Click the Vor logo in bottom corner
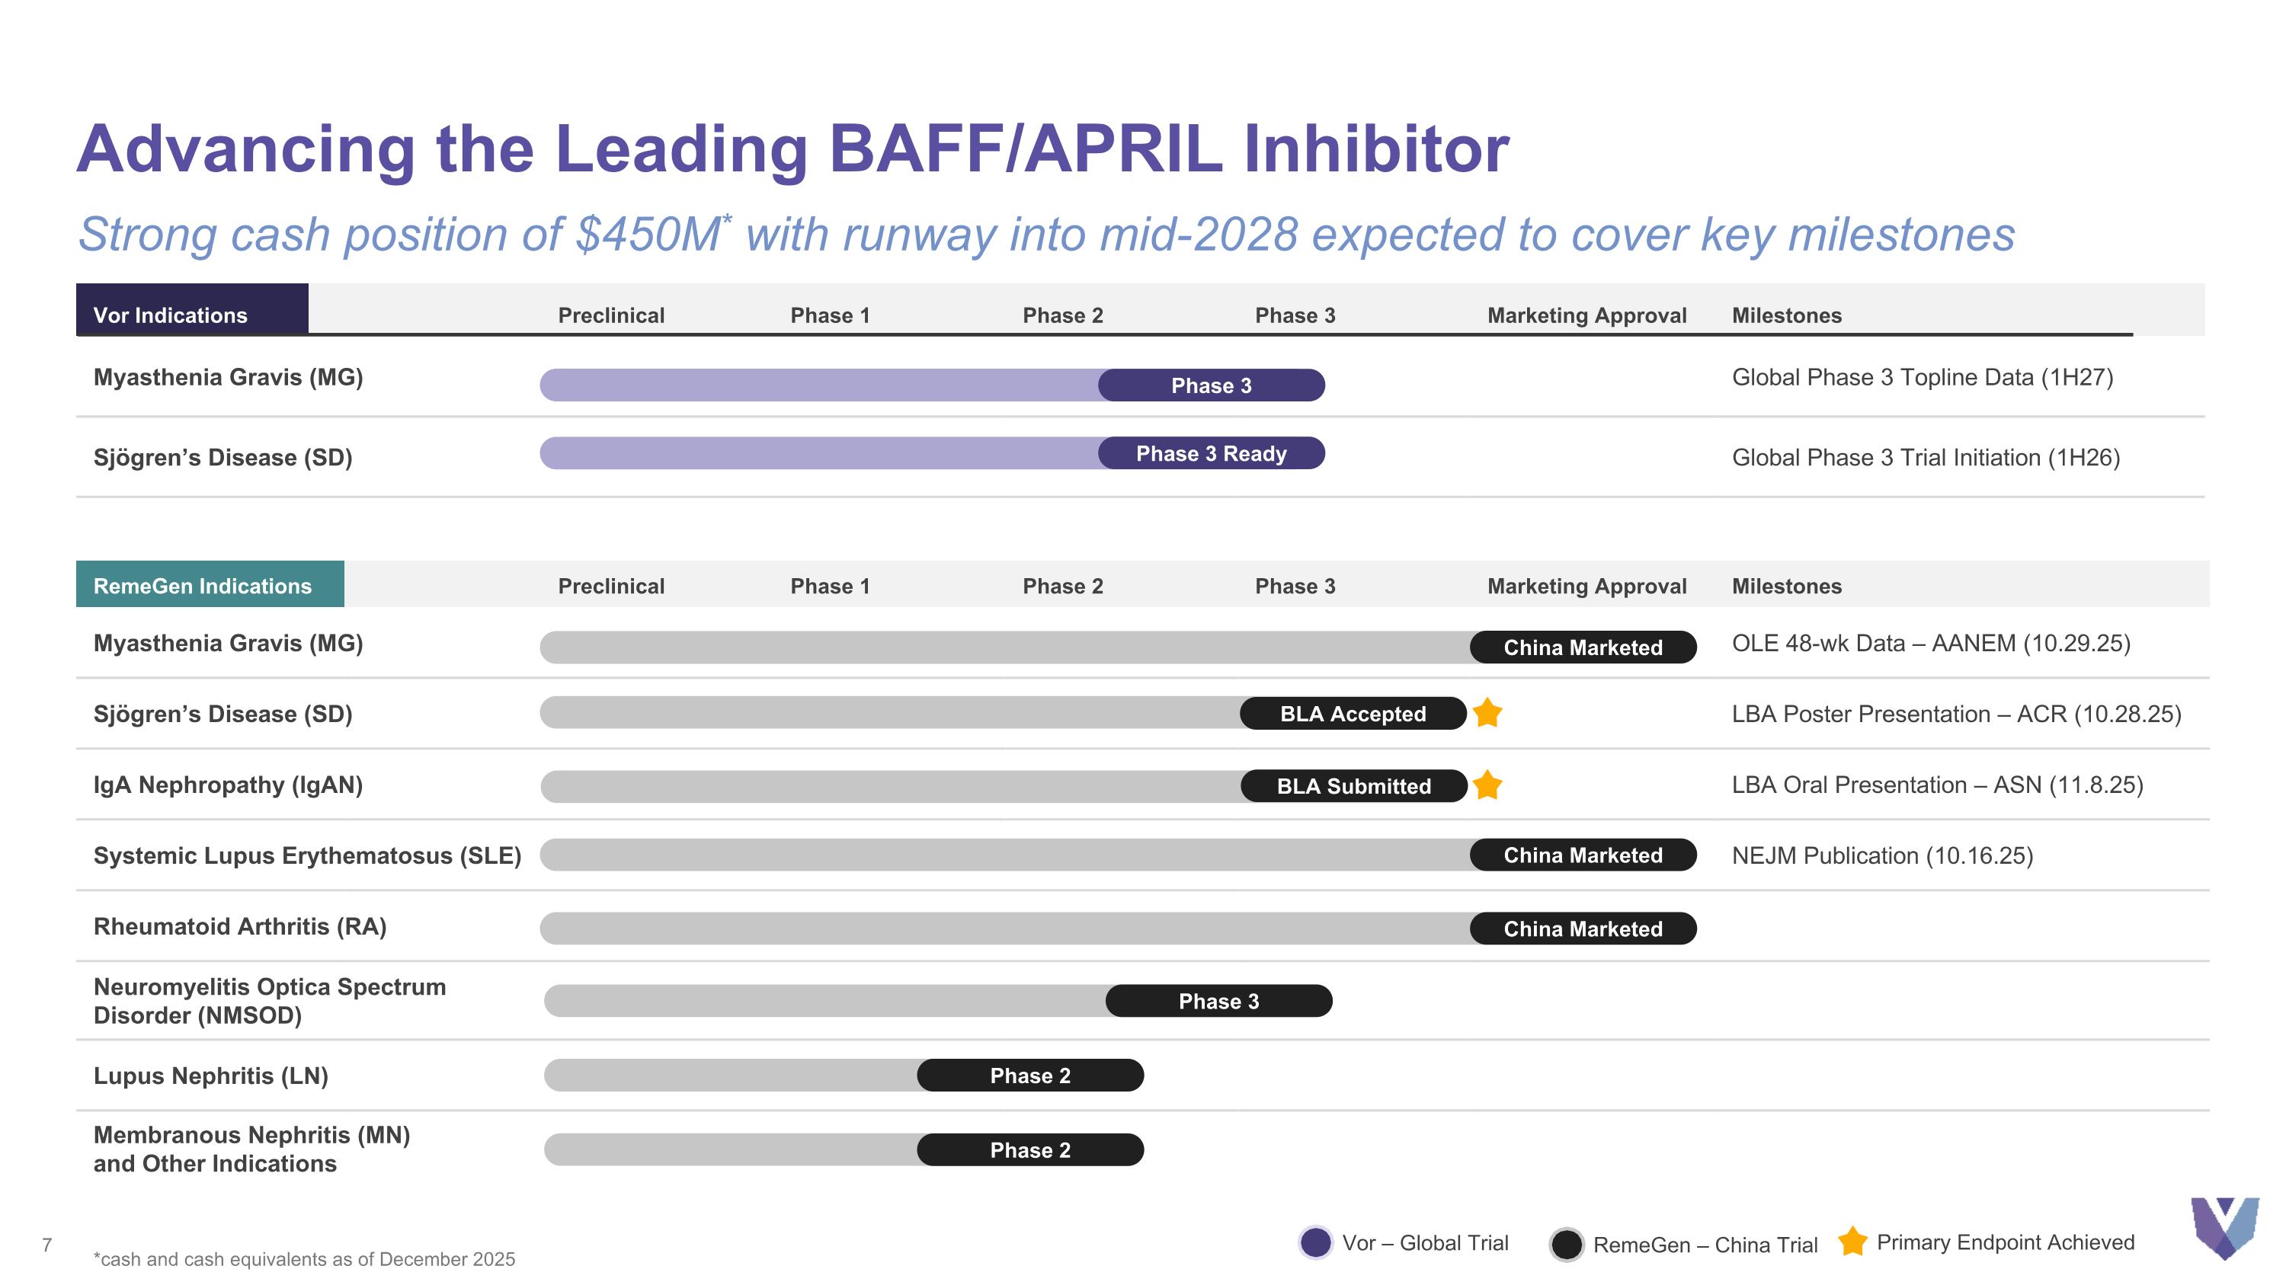The width and height of the screenshot is (2286, 1285). point(2224,1227)
